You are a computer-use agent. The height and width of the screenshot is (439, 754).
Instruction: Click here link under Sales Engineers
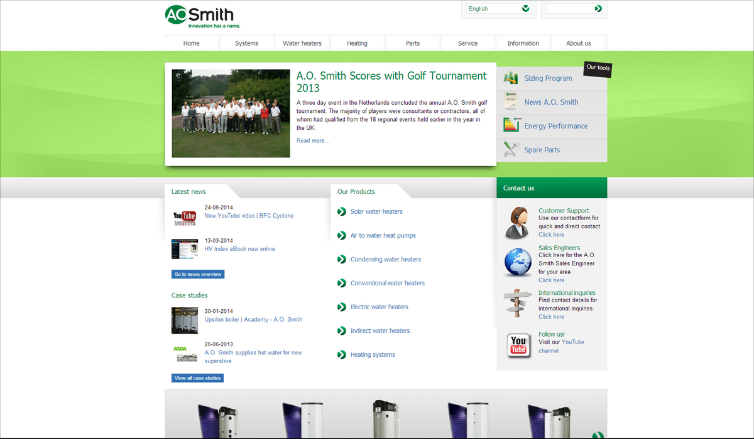(x=552, y=280)
